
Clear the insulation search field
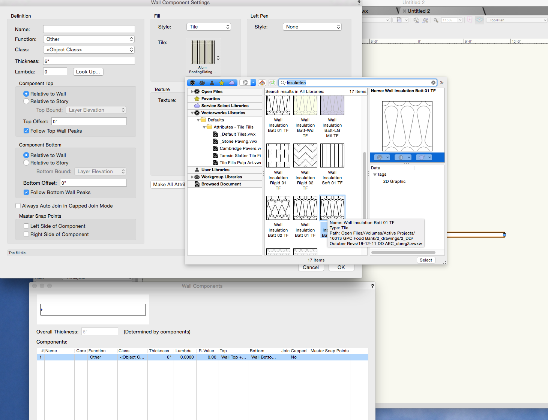coord(433,83)
